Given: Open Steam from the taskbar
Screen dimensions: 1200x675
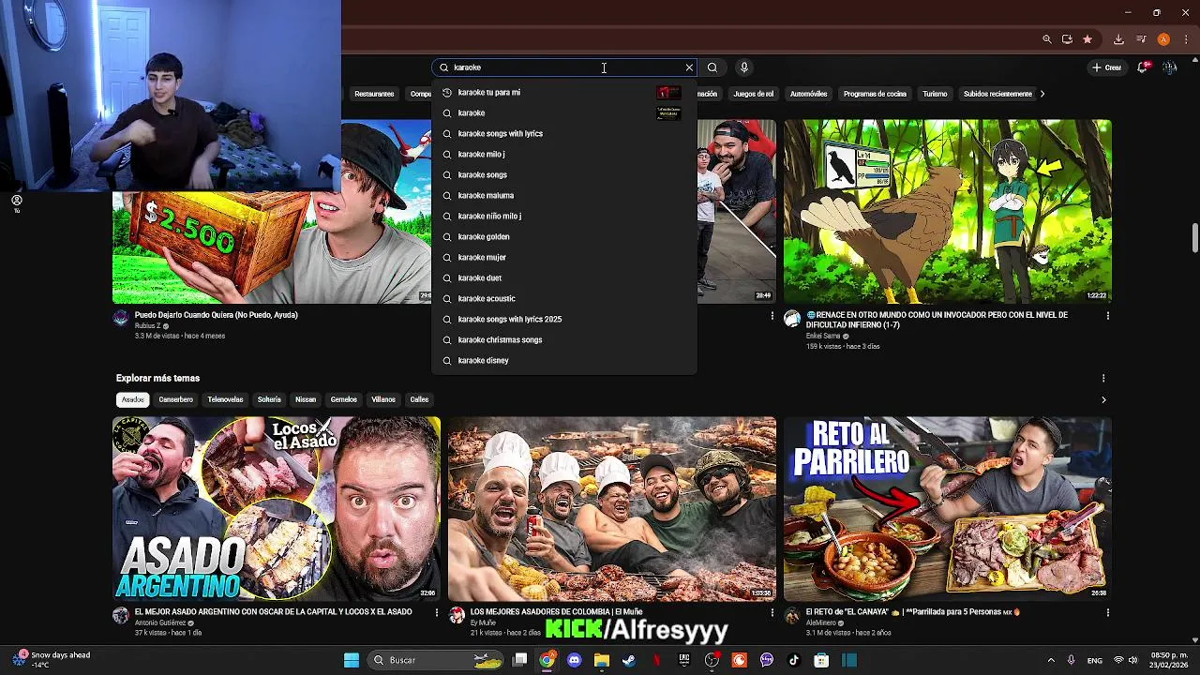Looking at the screenshot, I should point(628,660).
